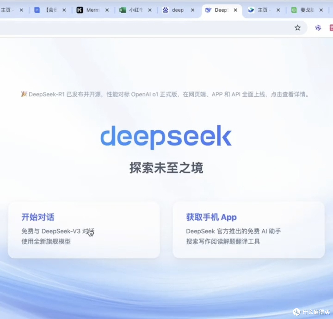Click the green Excel icon on 小红 tab

click(x=122, y=10)
